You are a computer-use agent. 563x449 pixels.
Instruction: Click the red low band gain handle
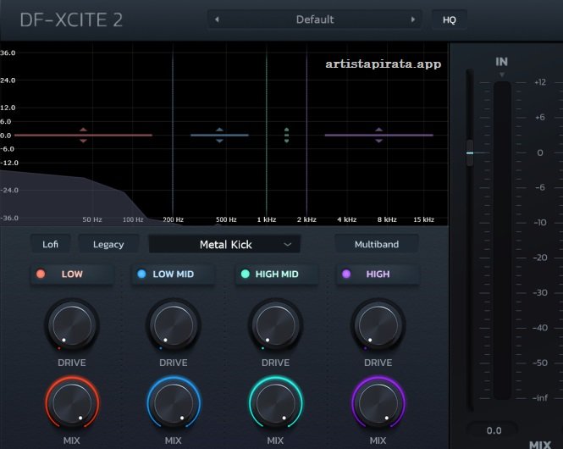[x=83, y=135]
